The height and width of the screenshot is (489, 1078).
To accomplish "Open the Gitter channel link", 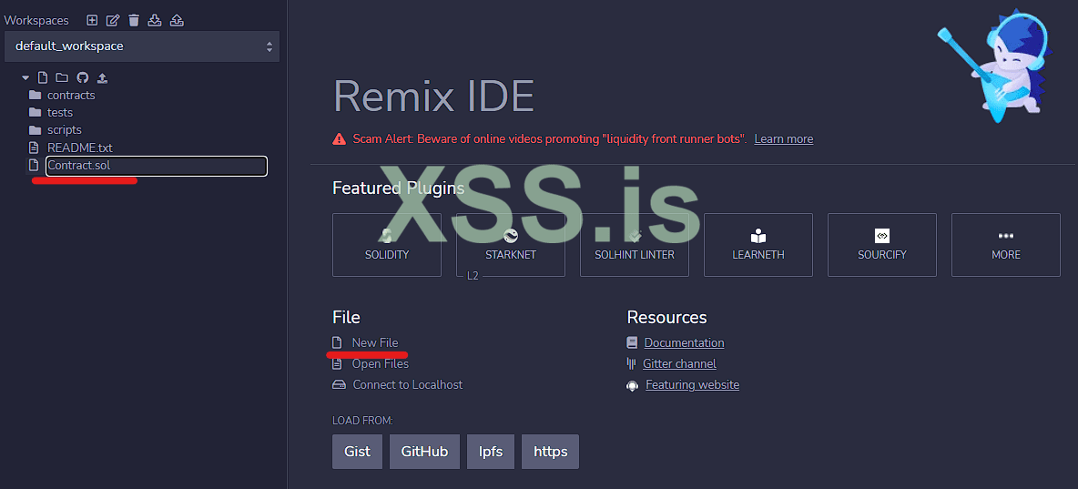I will (x=680, y=364).
